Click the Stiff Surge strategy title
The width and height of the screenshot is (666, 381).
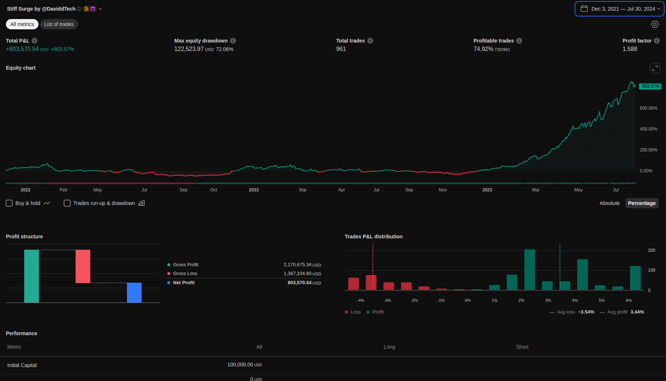[x=41, y=9]
